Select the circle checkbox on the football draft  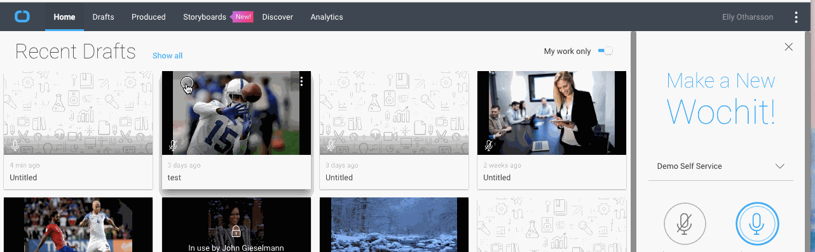pos(186,83)
